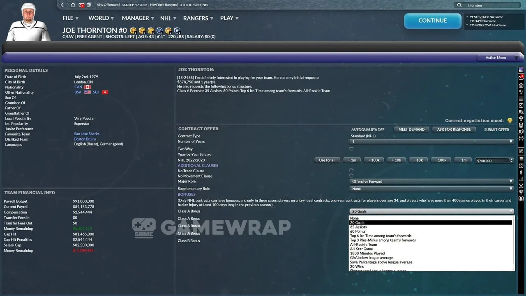Expand the Major Role dropdown

[x=431, y=181]
